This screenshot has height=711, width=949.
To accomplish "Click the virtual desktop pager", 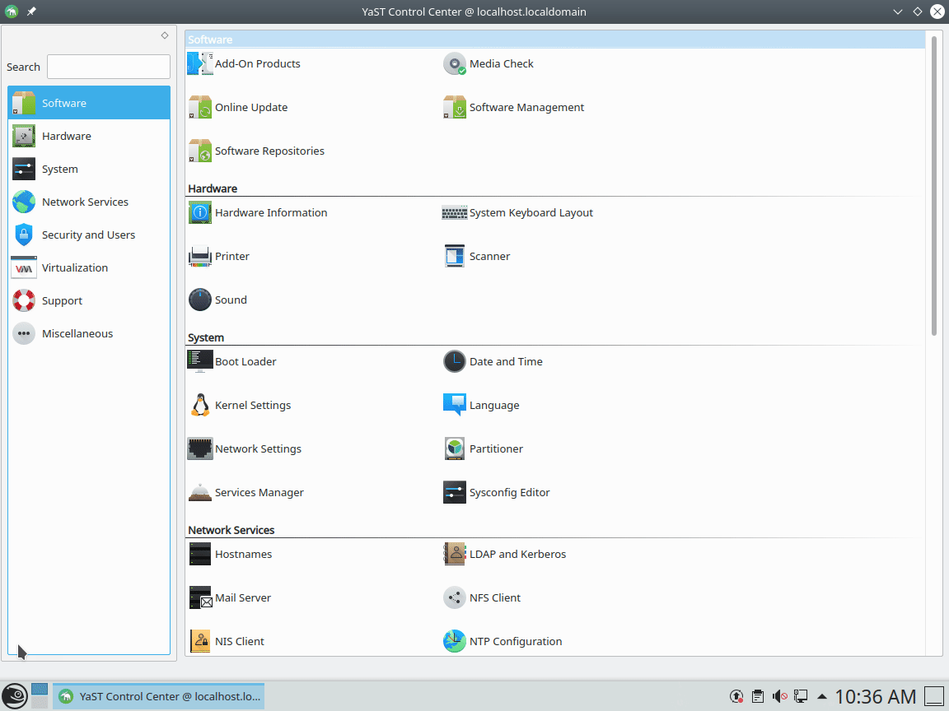I will click(x=40, y=696).
